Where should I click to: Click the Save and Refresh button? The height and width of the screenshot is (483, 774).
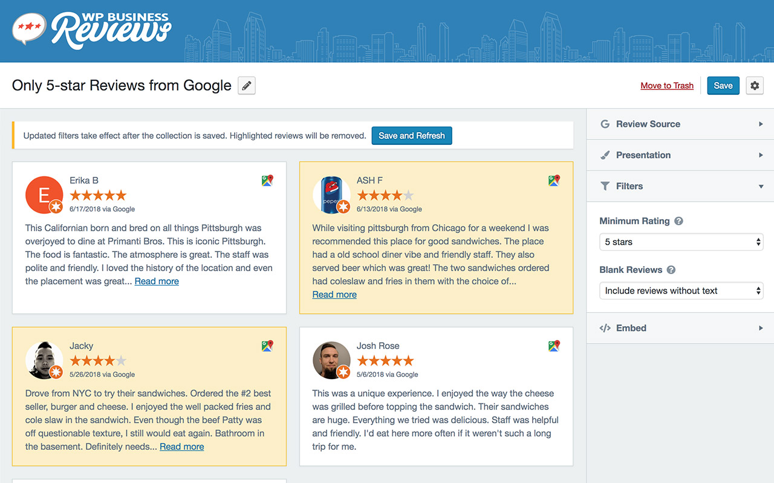click(x=412, y=136)
